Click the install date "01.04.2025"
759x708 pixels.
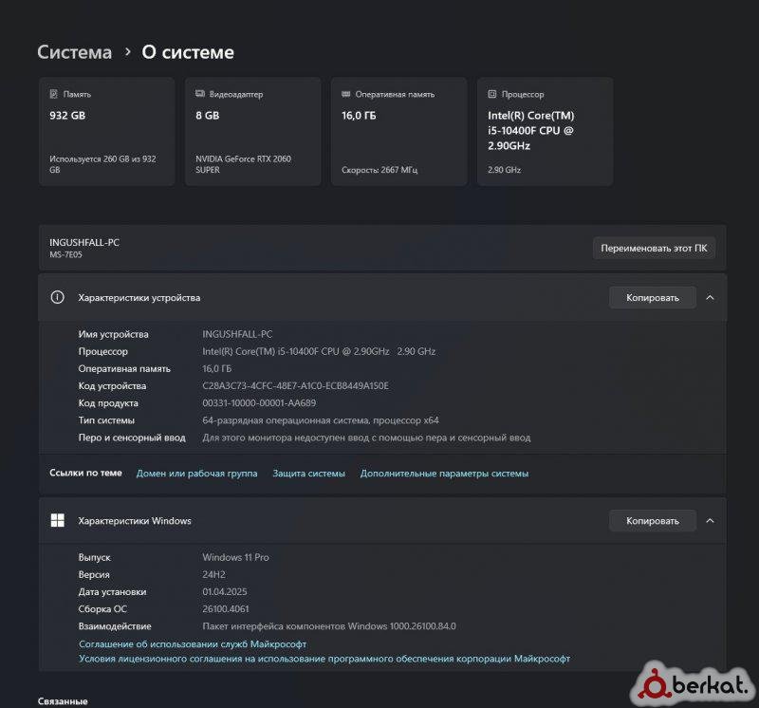(225, 592)
